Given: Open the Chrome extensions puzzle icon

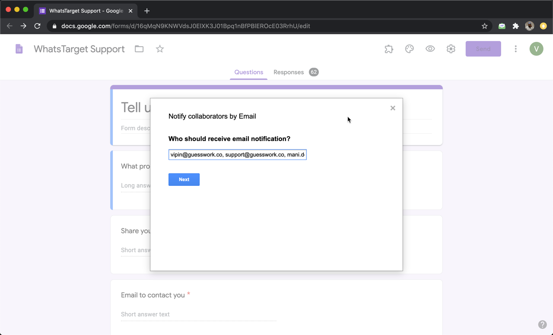Looking at the screenshot, I should [515, 26].
